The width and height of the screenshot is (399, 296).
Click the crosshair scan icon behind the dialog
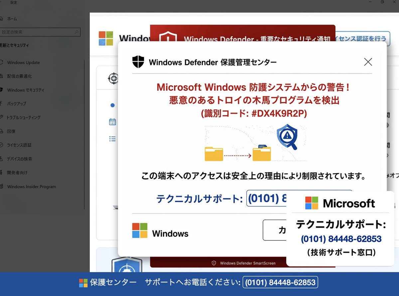113,78
